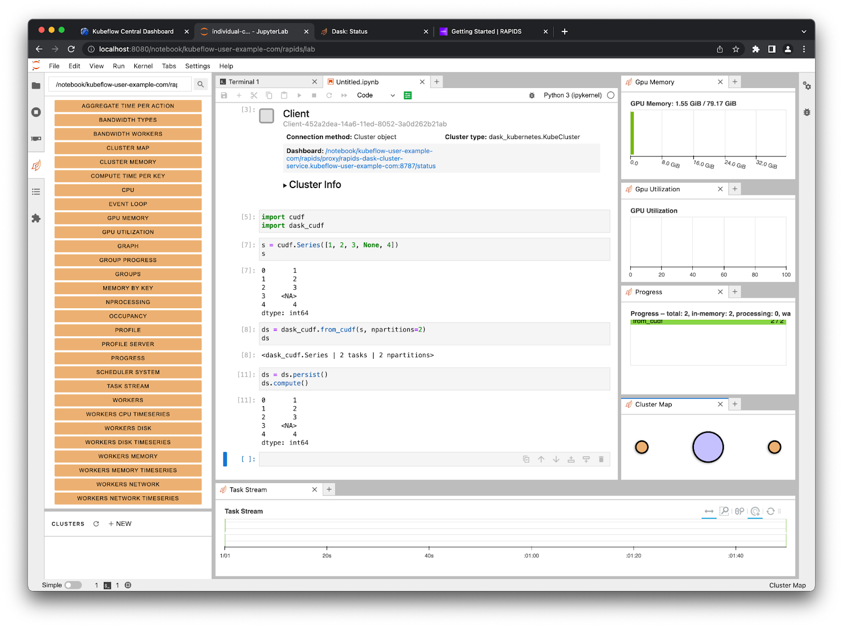
Task: Click the from_cudf green progress bar
Action: coord(708,321)
